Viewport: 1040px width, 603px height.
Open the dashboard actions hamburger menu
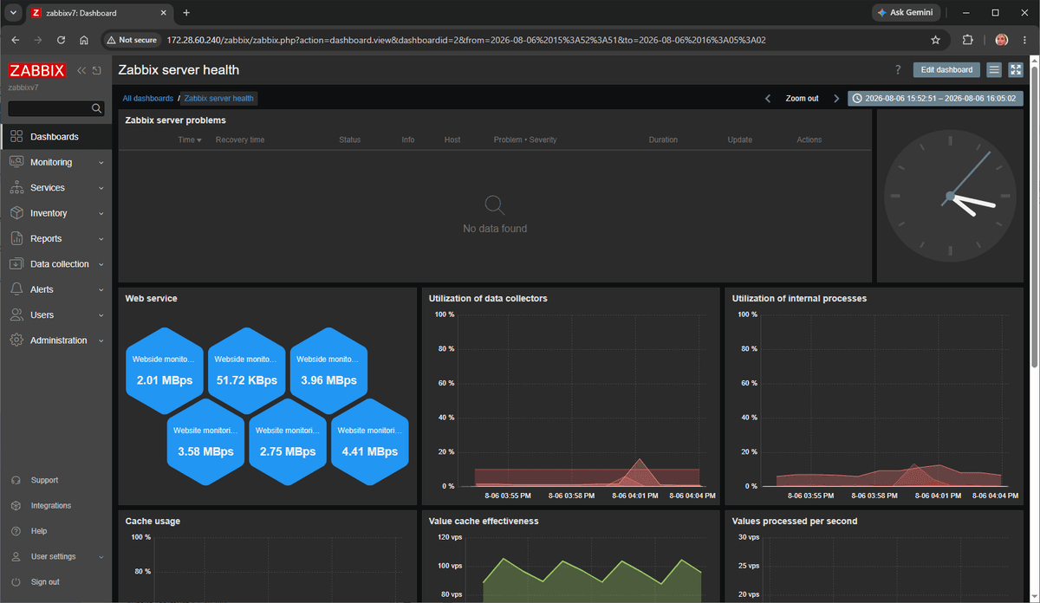[x=994, y=70]
